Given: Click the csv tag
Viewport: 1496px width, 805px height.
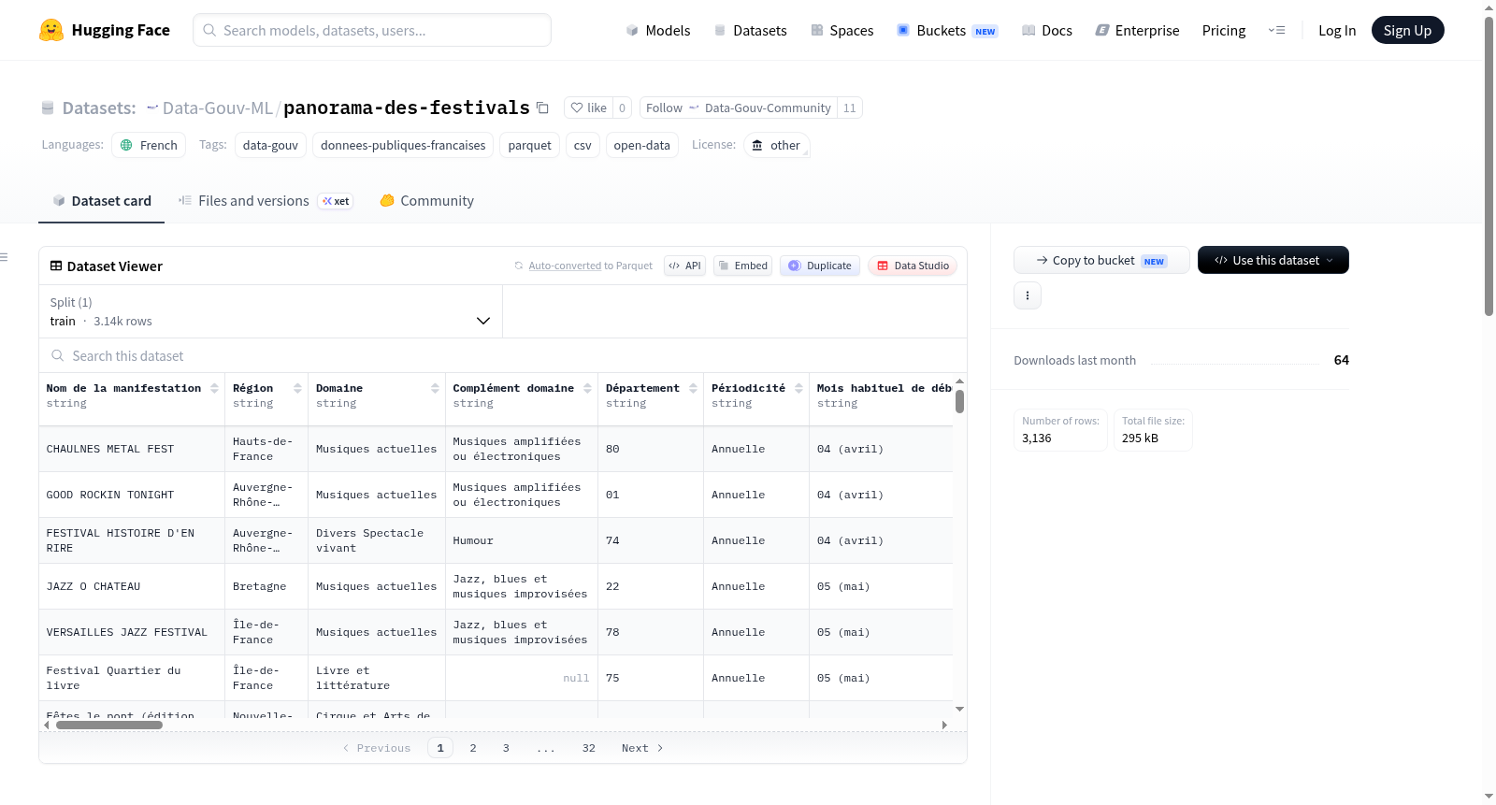Looking at the screenshot, I should coord(583,145).
